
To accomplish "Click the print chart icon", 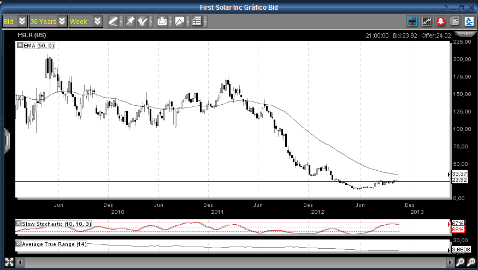I will click(162, 21).
